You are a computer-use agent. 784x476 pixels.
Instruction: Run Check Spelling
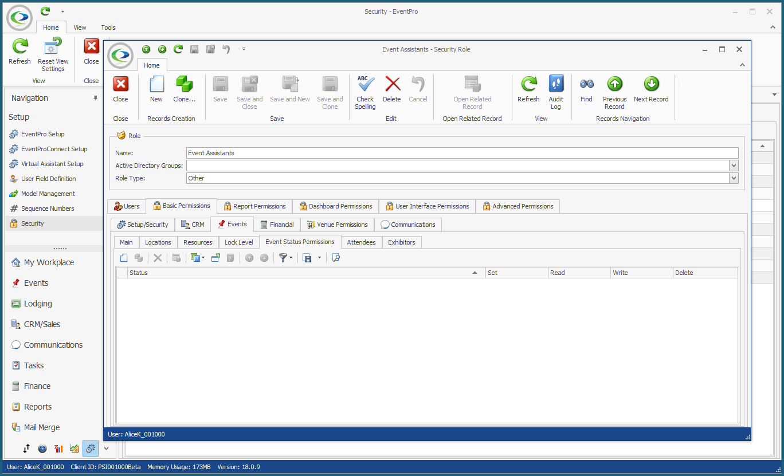pyautogui.click(x=365, y=93)
